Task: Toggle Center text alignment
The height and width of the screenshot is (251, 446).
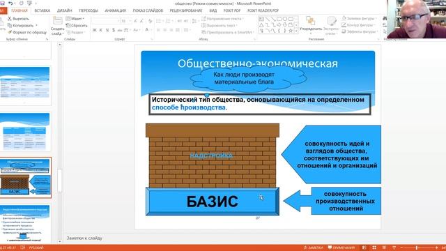Action: coord(164,30)
